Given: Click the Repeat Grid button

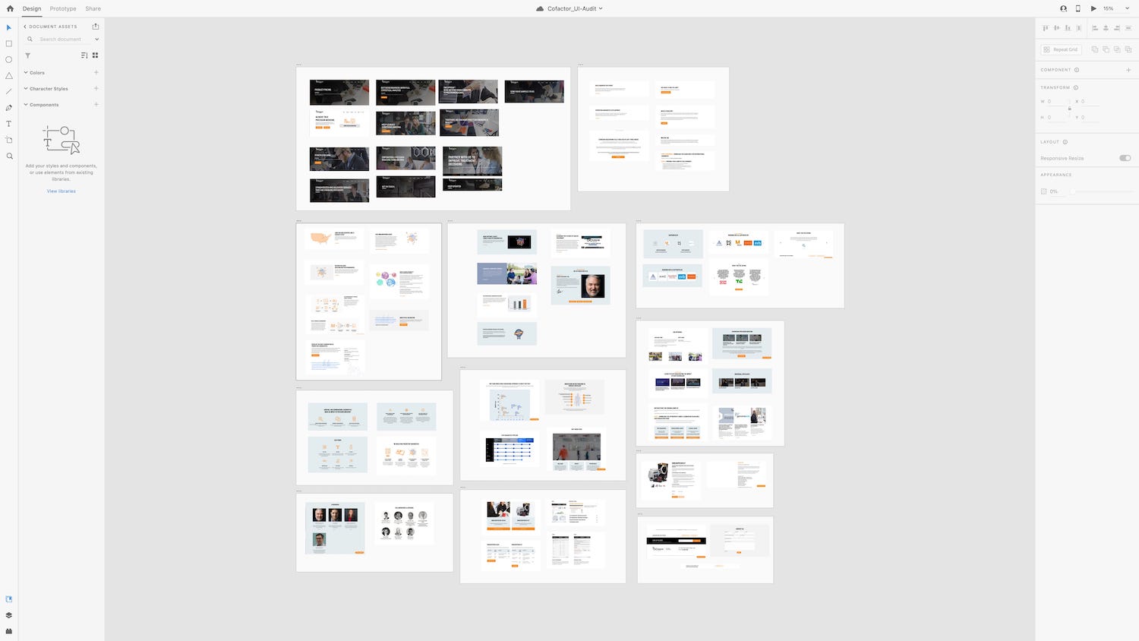Looking at the screenshot, I should point(1061,49).
